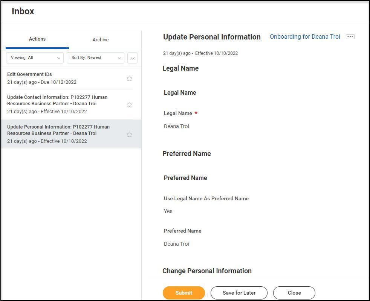Star the Edit Government IDs item
The width and height of the screenshot is (370, 301).
129,79
